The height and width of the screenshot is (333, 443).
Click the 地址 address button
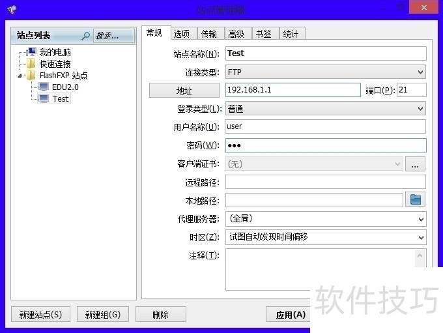tap(184, 91)
